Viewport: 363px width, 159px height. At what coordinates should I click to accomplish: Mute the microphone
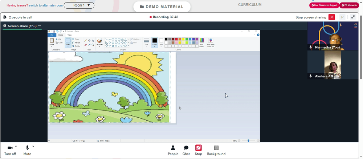click(x=27, y=150)
